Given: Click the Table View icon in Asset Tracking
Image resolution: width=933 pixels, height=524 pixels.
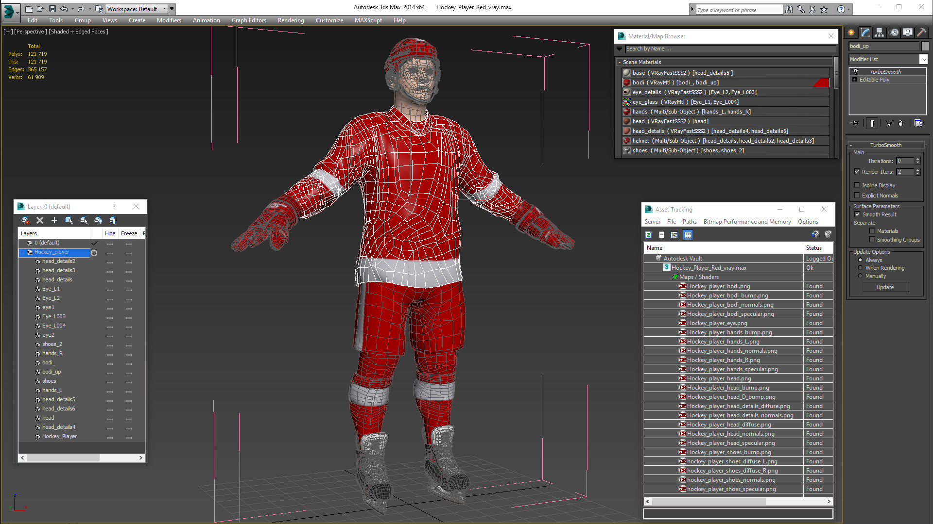Looking at the screenshot, I should coord(688,235).
